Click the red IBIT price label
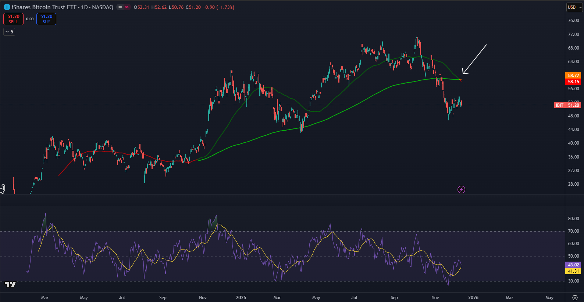The width and height of the screenshot is (584, 302). [x=559, y=105]
